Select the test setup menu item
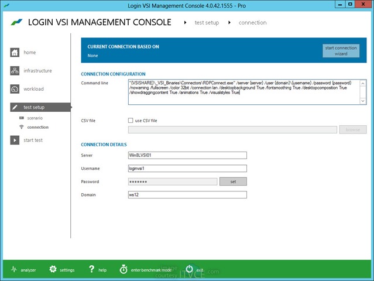The height and width of the screenshot is (281, 374). click(x=40, y=107)
